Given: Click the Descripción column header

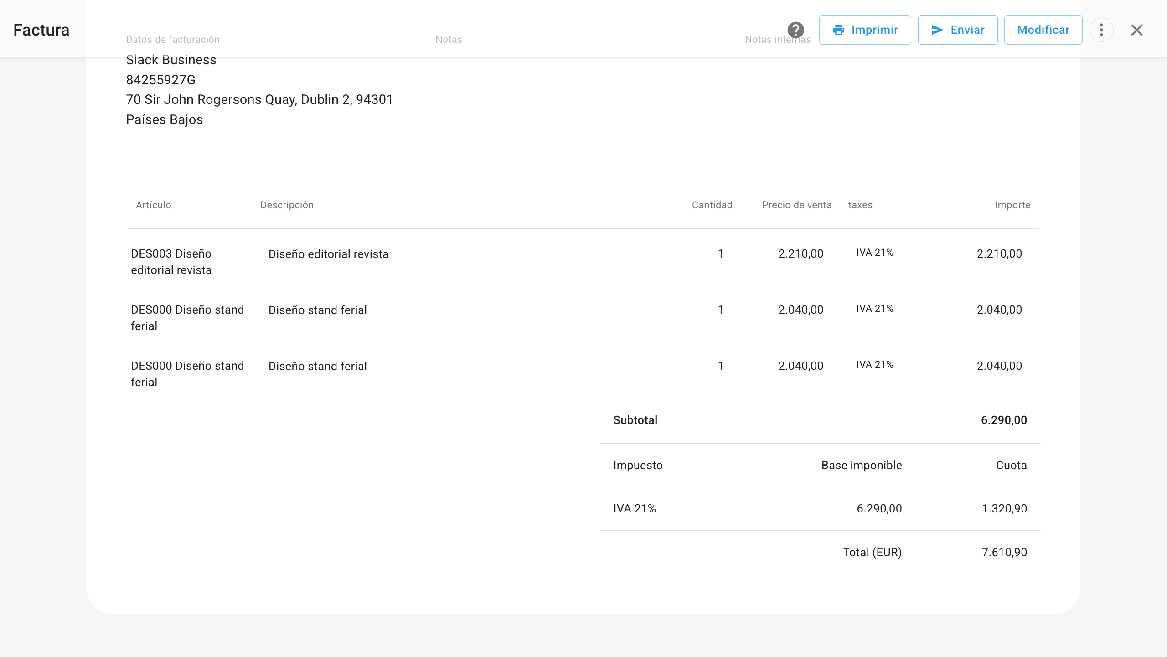Looking at the screenshot, I should click(x=287, y=205).
